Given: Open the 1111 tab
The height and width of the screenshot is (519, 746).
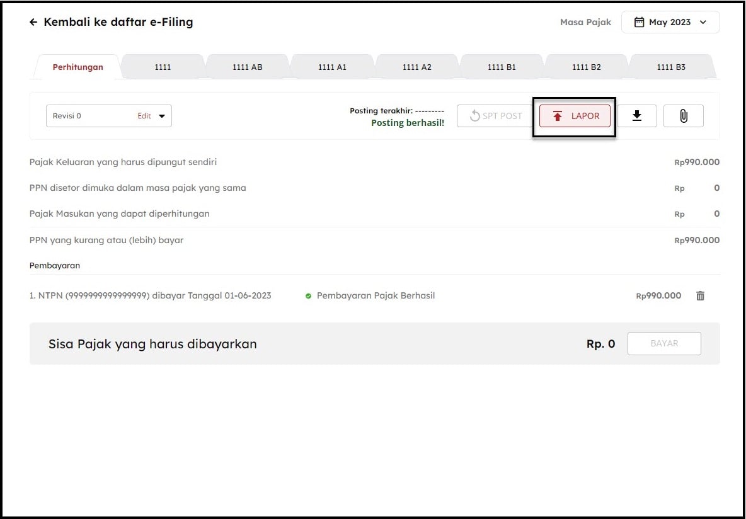Looking at the screenshot, I should [x=163, y=67].
